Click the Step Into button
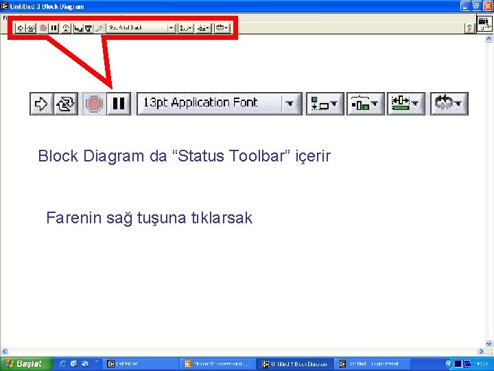494x371 pixels. pos(78,28)
